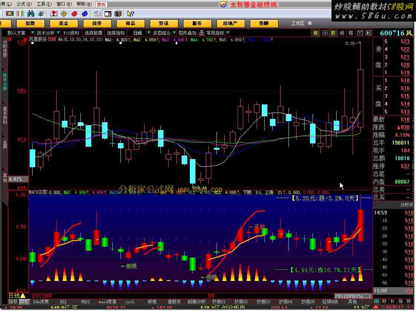This screenshot has height=311, width=416.
Task: Click the panel layout icon beside 移
Action: [x=360, y=33]
